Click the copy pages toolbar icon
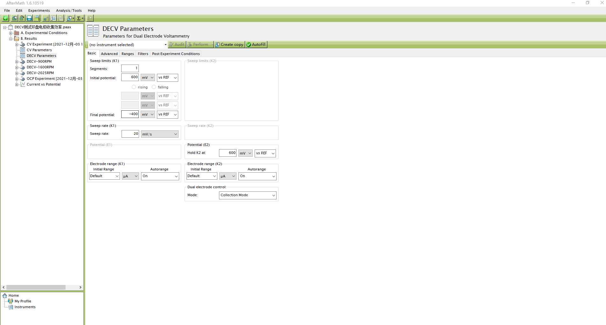This screenshot has width=606, height=325. 53,18
